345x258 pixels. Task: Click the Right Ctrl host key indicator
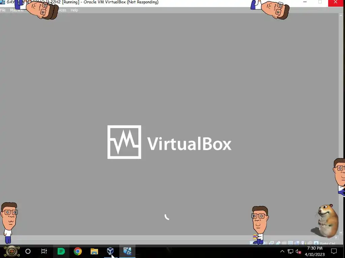(x=327, y=243)
